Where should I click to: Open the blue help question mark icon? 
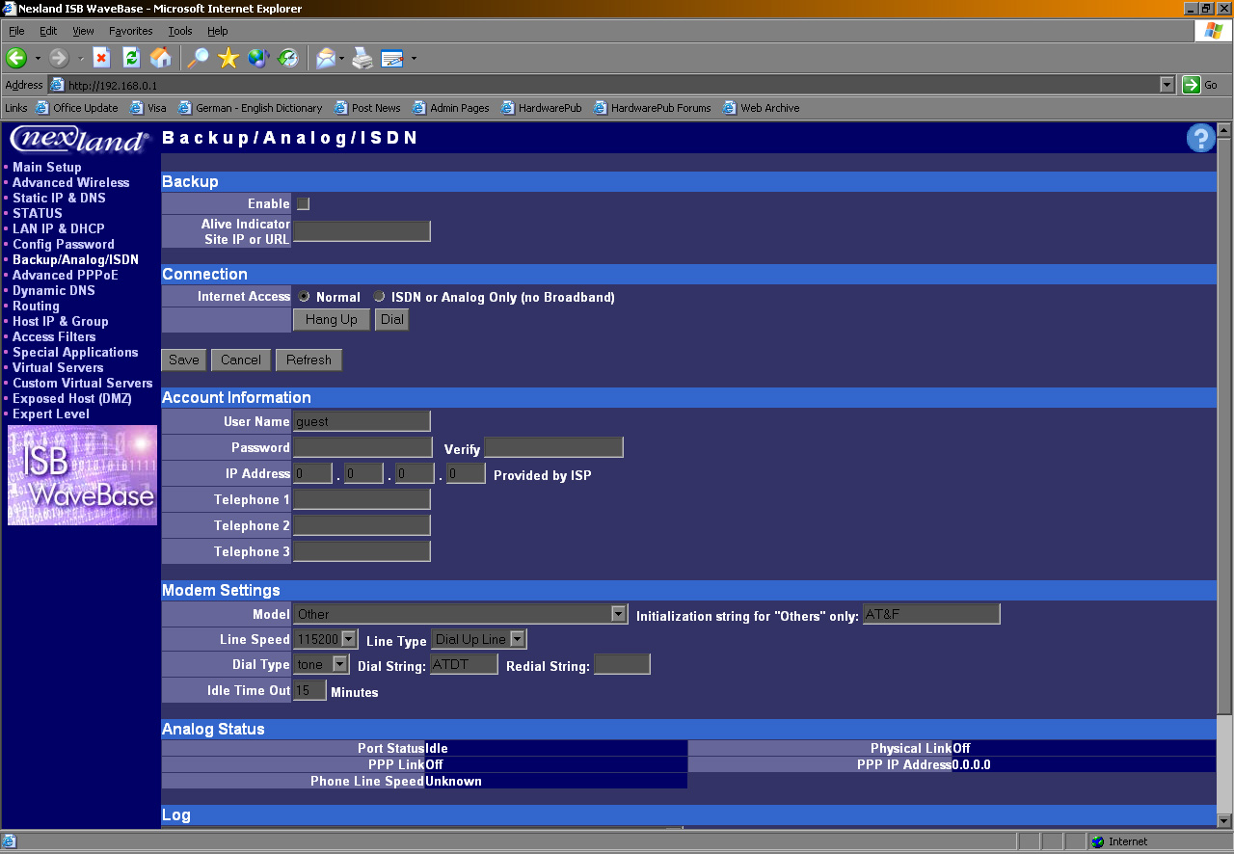tap(1200, 139)
